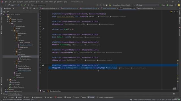Open Dynamic Program Analysis tool window
This screenshot has width=181, height=101.
(105, 97)
